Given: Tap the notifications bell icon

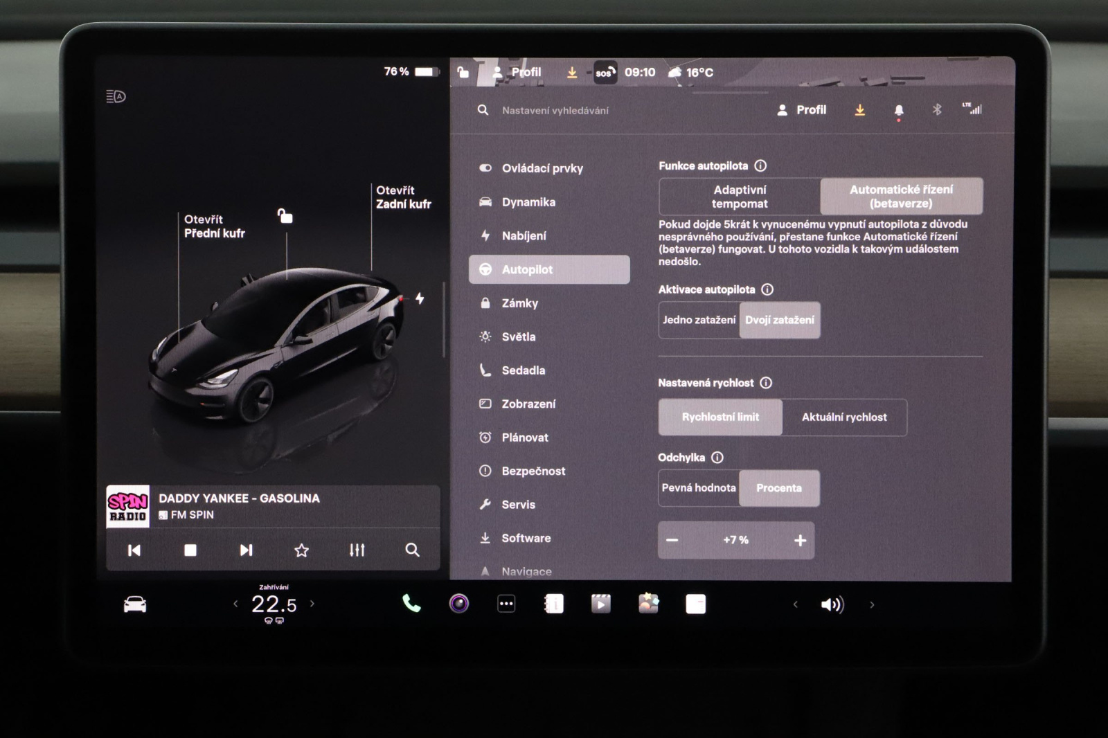Looking at the screenshot, I should coord(899,110).
